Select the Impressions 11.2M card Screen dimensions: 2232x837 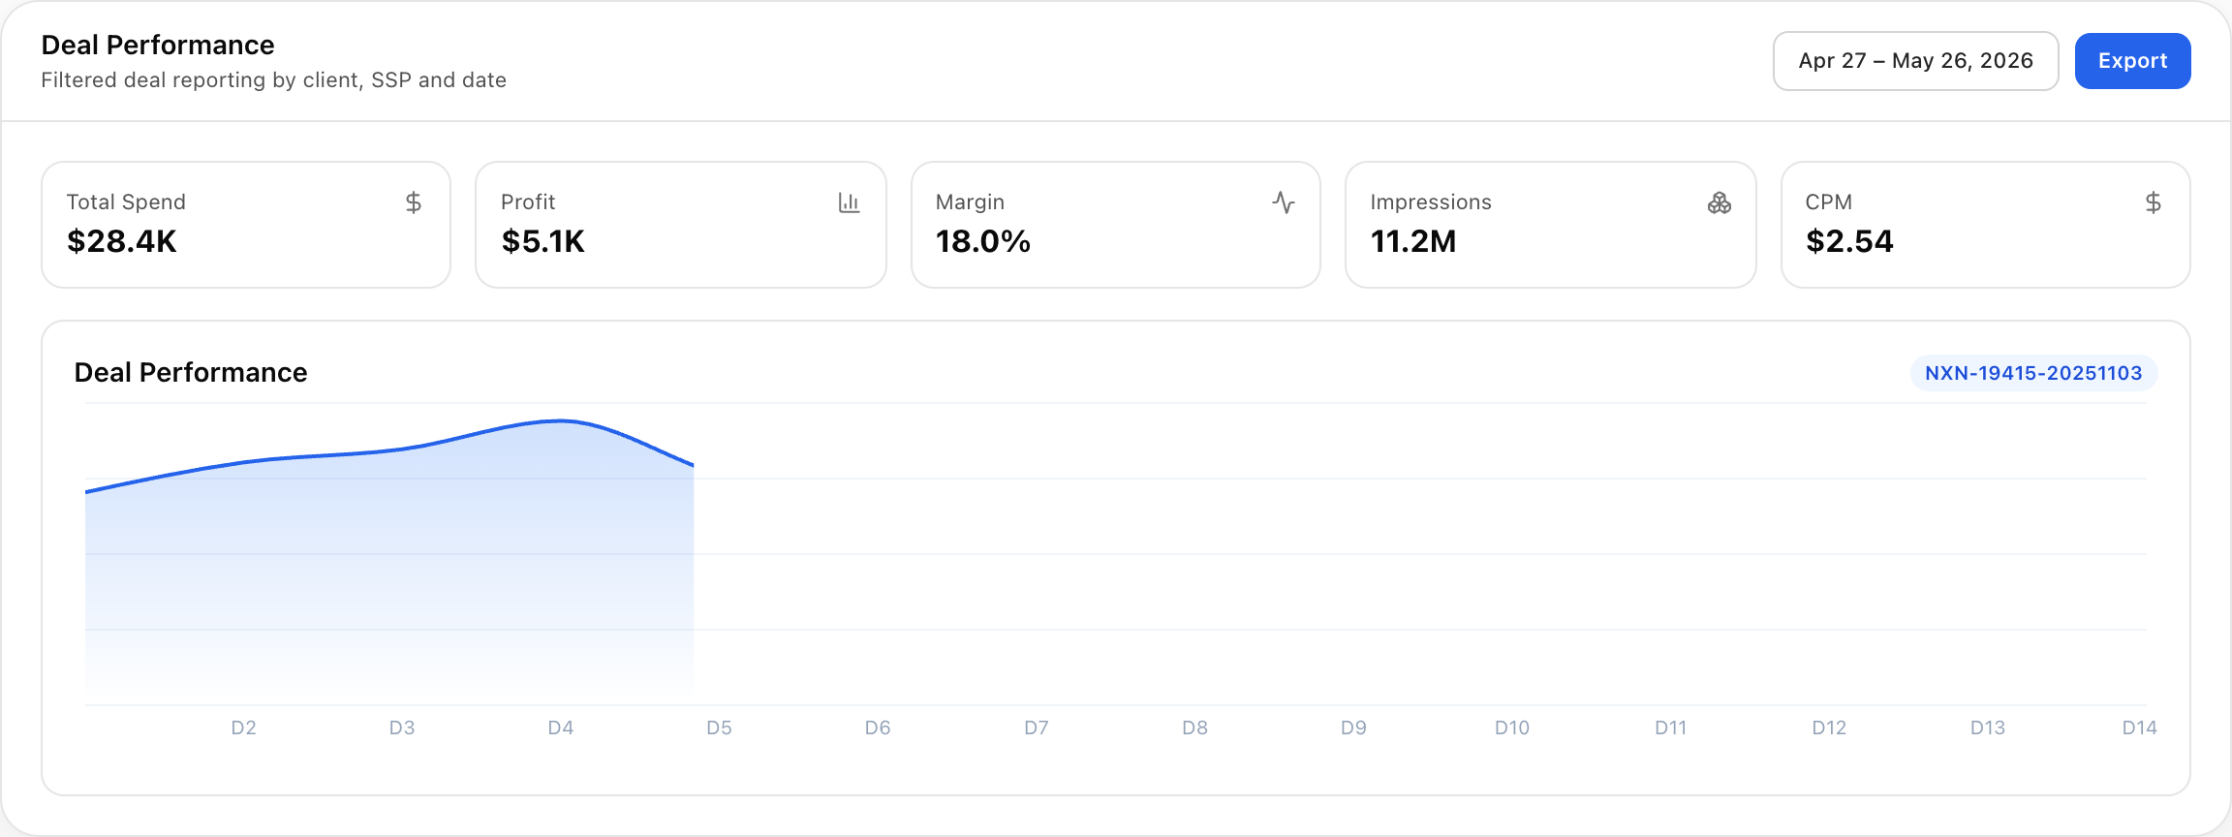tap(1551, 225)
